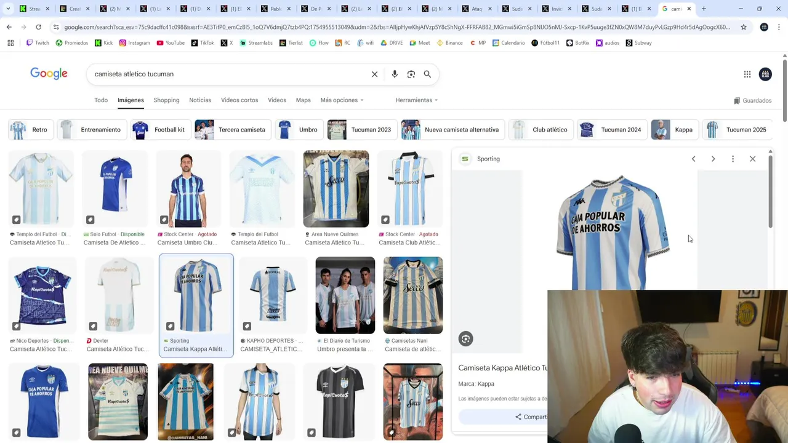The width and height of the screenshot is (788, 443).
Task: Open the Calendario bookmark
Action: coord(509,43)
